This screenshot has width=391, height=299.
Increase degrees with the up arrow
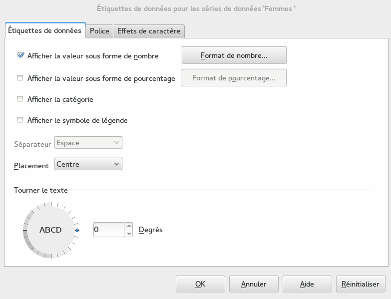tap(129, 226)
